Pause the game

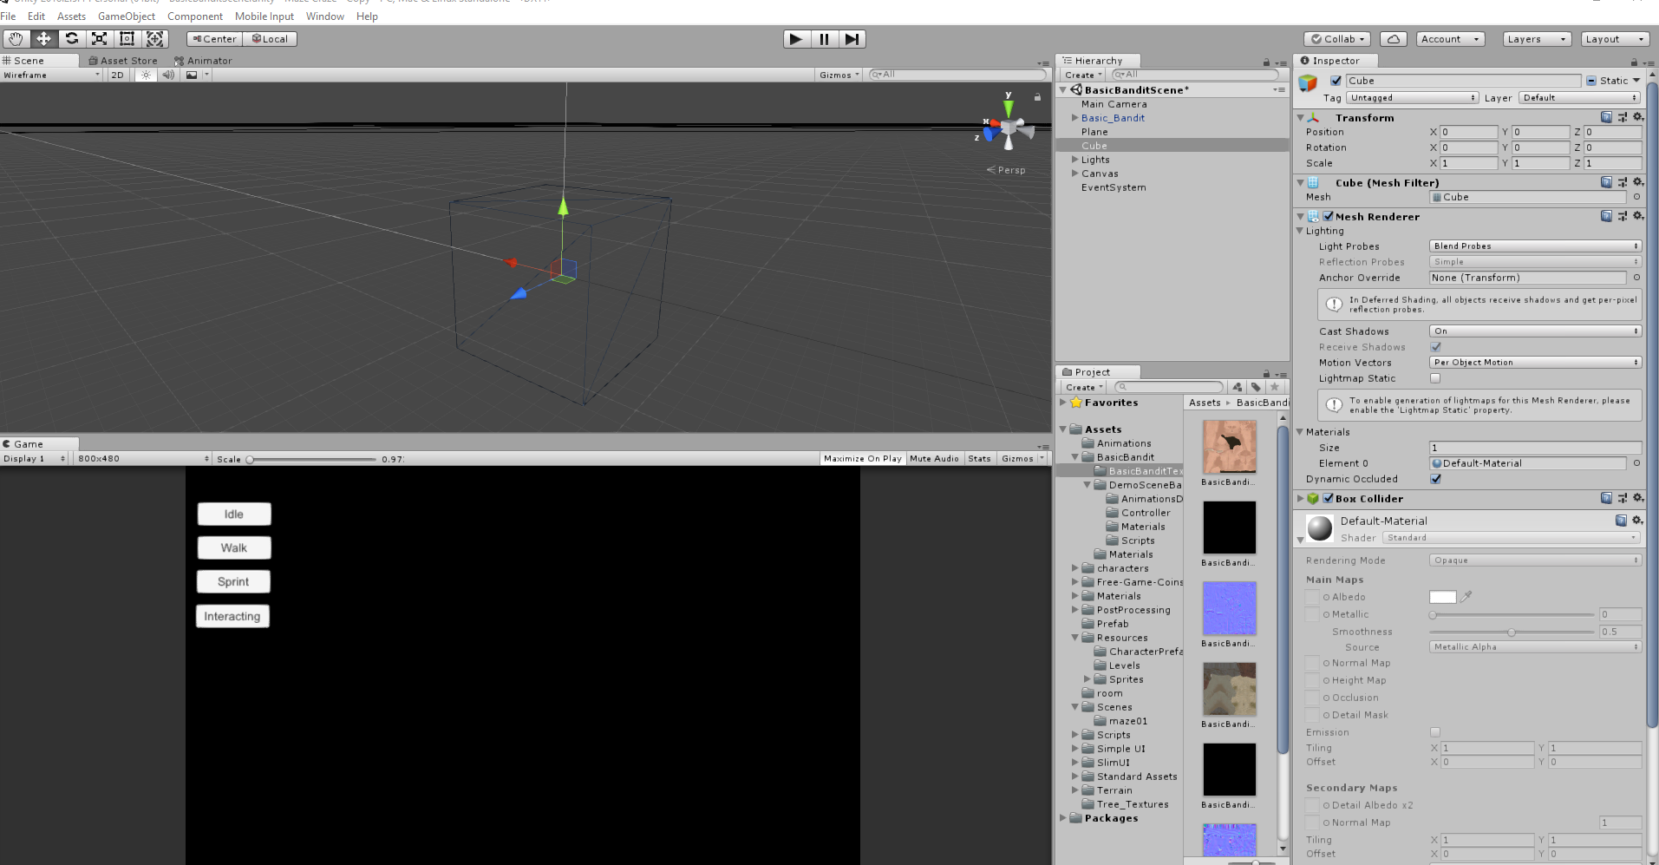pos(824,38)
